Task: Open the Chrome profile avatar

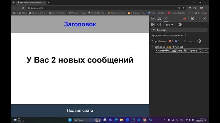Action: coord(201,8)
